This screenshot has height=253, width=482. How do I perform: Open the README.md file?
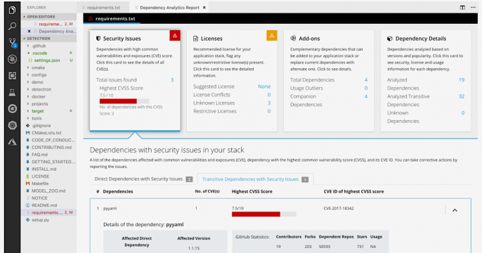point(44,205)
